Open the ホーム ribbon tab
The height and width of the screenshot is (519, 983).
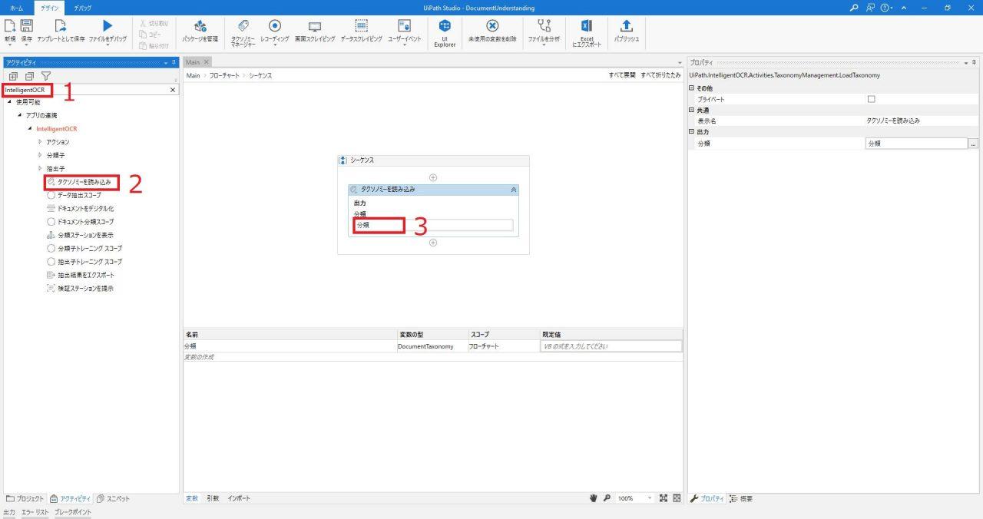(x=15, y=7)
